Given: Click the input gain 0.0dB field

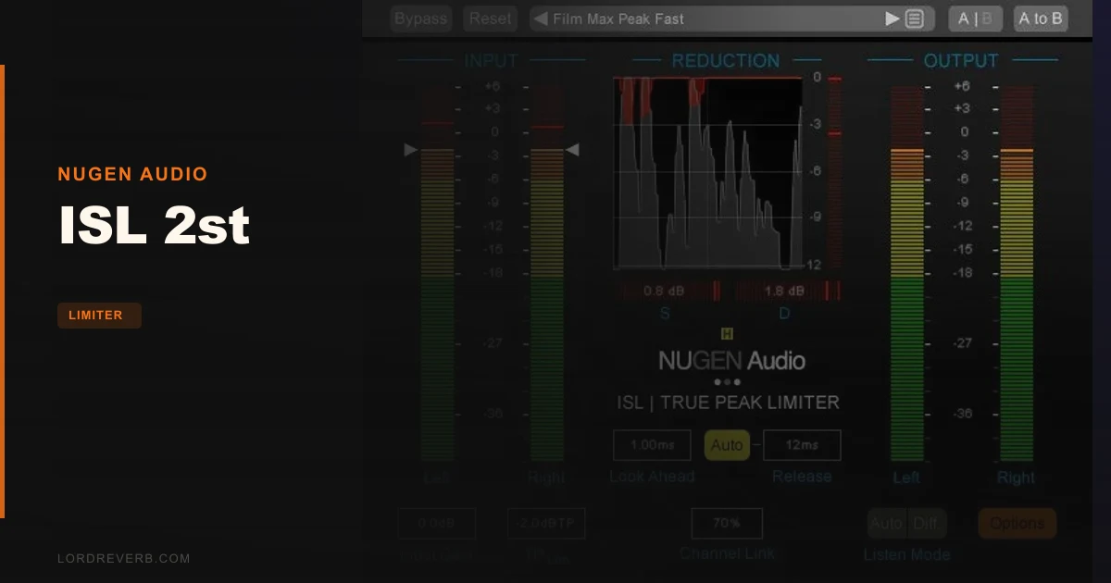Looking at the screenshot, I should click(437, 523).
